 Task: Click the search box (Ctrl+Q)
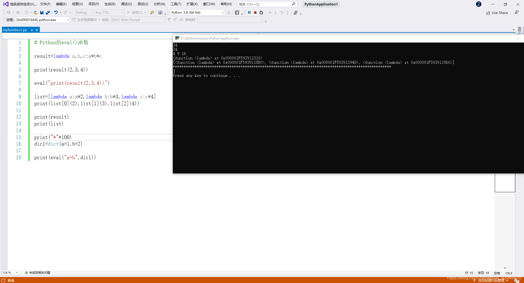click(x=267, y=4)
